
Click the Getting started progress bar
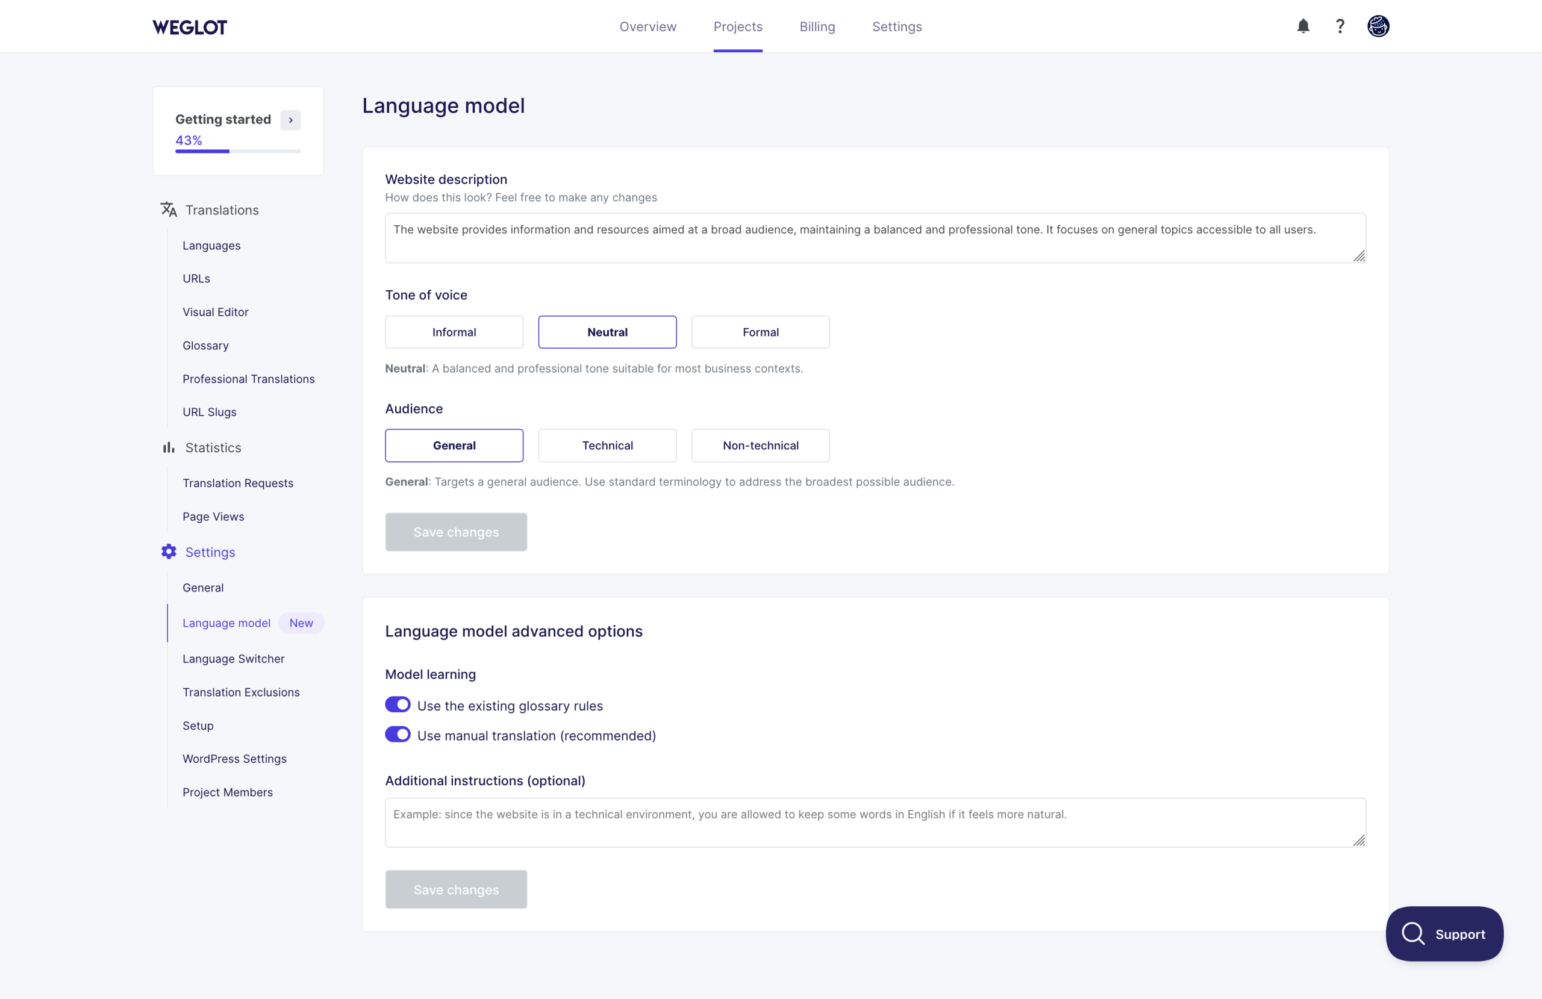coord(238,151)
